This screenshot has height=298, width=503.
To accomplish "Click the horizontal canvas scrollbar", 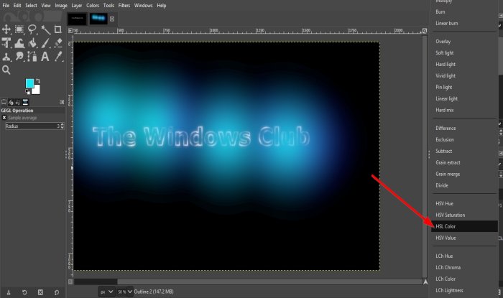I will tap(248, 281).
